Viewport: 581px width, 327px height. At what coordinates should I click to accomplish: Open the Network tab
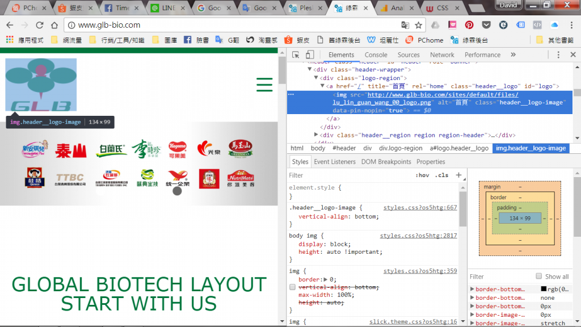point(441,55)
